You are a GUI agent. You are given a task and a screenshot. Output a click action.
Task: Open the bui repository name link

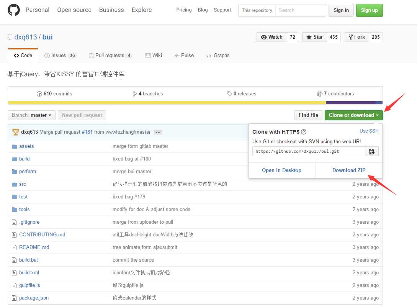47,37
